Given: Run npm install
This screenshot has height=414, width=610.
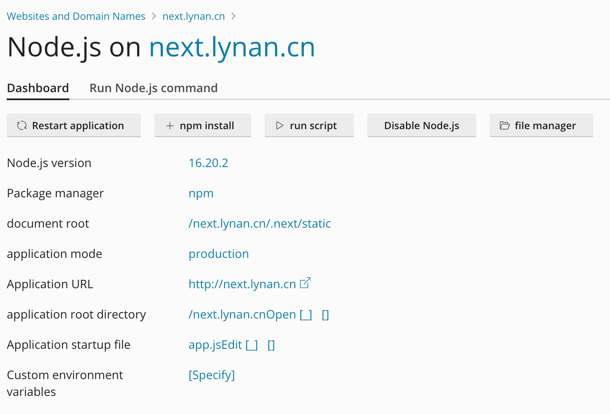Looking at the screenshot, I should click(203, 125).
